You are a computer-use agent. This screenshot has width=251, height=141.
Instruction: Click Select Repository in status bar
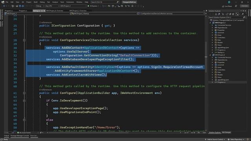tap(236, 139)
